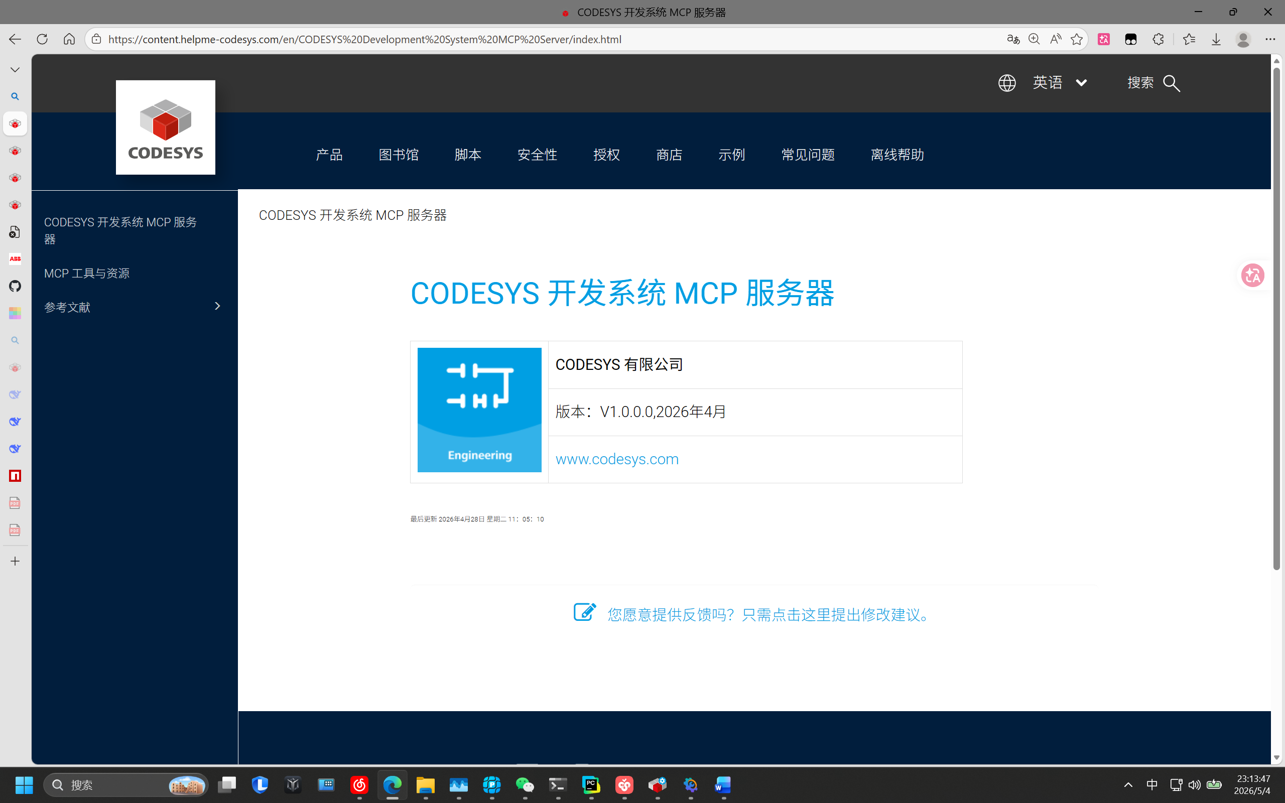The width and height of the screenshot is (1285, 803).
Task: Click the scrollbar down arrow
Action: coord(1276,758)
